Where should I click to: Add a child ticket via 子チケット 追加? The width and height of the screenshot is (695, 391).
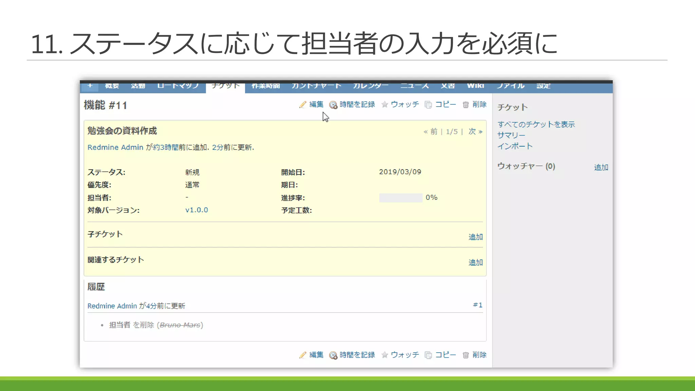(x=475, y=237)
